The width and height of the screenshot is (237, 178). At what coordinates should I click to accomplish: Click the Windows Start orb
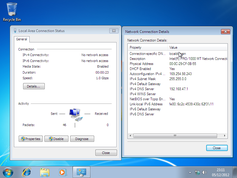(x=8, y=172)
